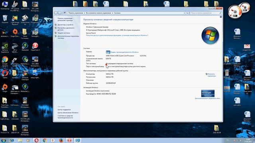Launch the MediaGet desktop shortcut next to HyperCam
255x143 pixels.
25,47
